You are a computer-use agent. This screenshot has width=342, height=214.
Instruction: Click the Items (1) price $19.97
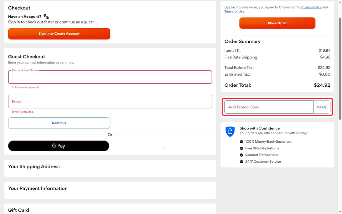324,50
